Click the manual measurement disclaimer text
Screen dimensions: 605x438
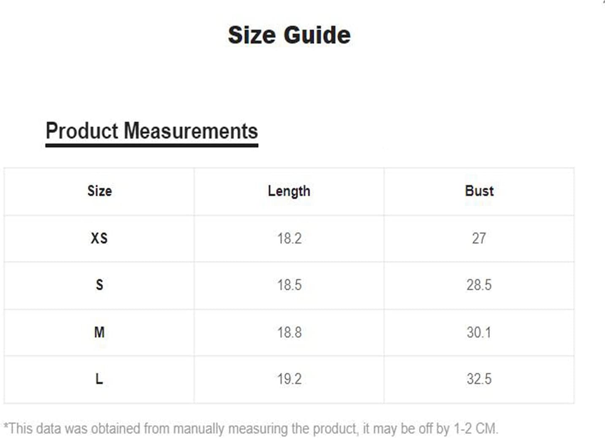(x=251, y=429)
